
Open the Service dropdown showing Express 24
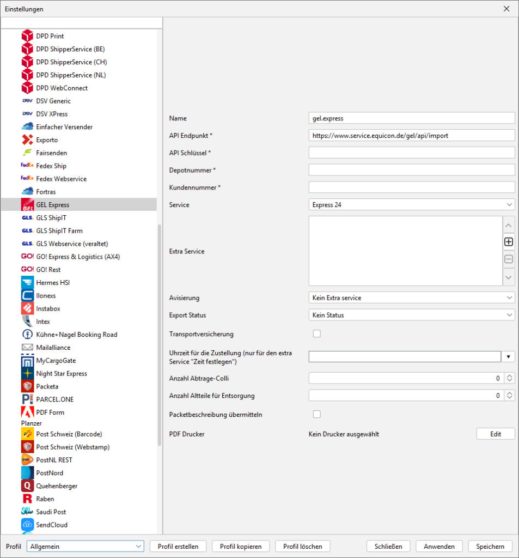click(411, 205)
